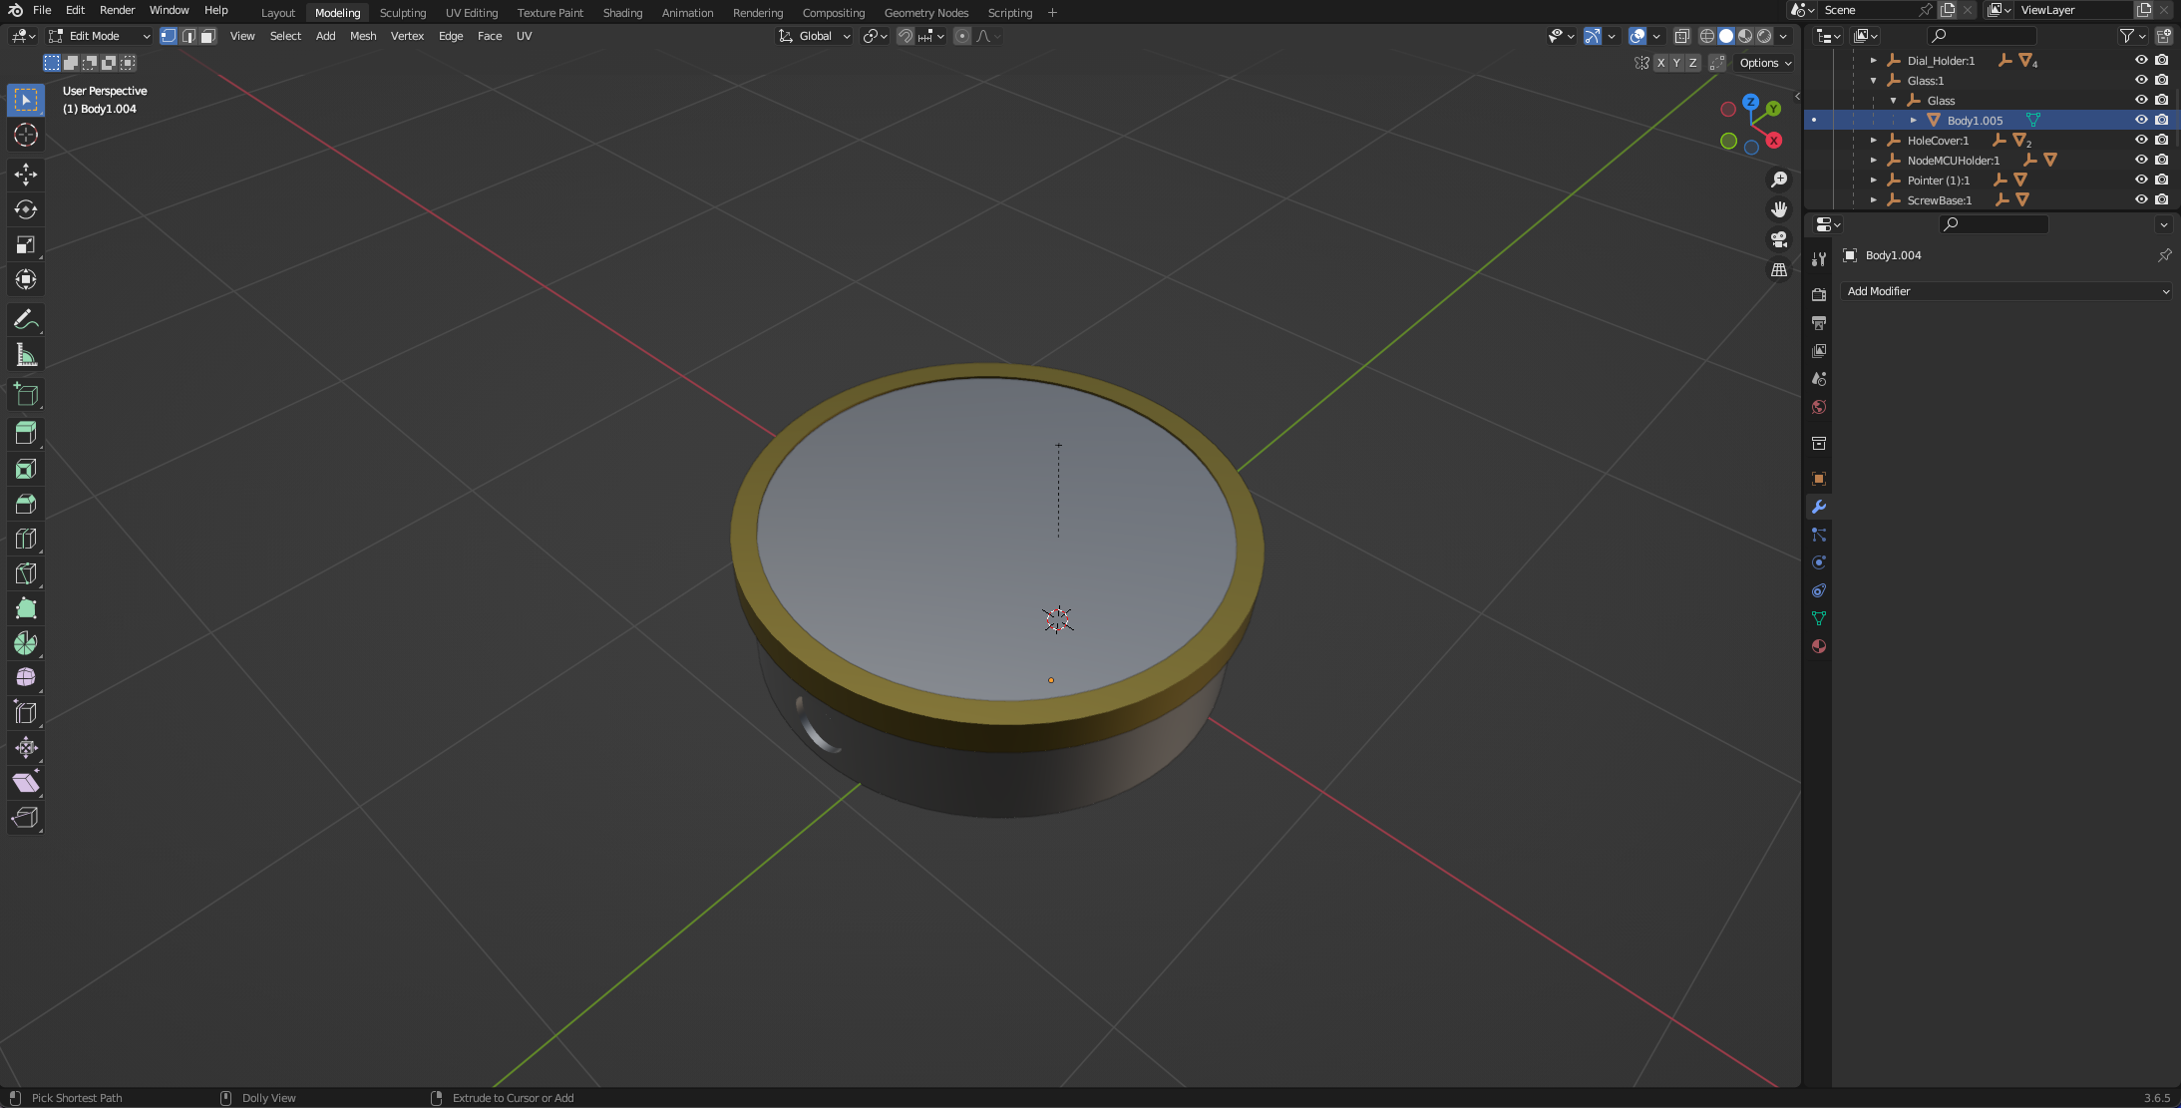
Task: Open the Edit Mode dropdown
Action: [x=100, y=36]
